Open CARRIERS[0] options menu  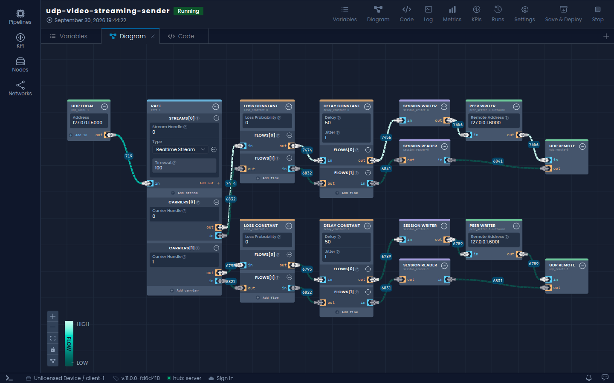tap(216, 202)
